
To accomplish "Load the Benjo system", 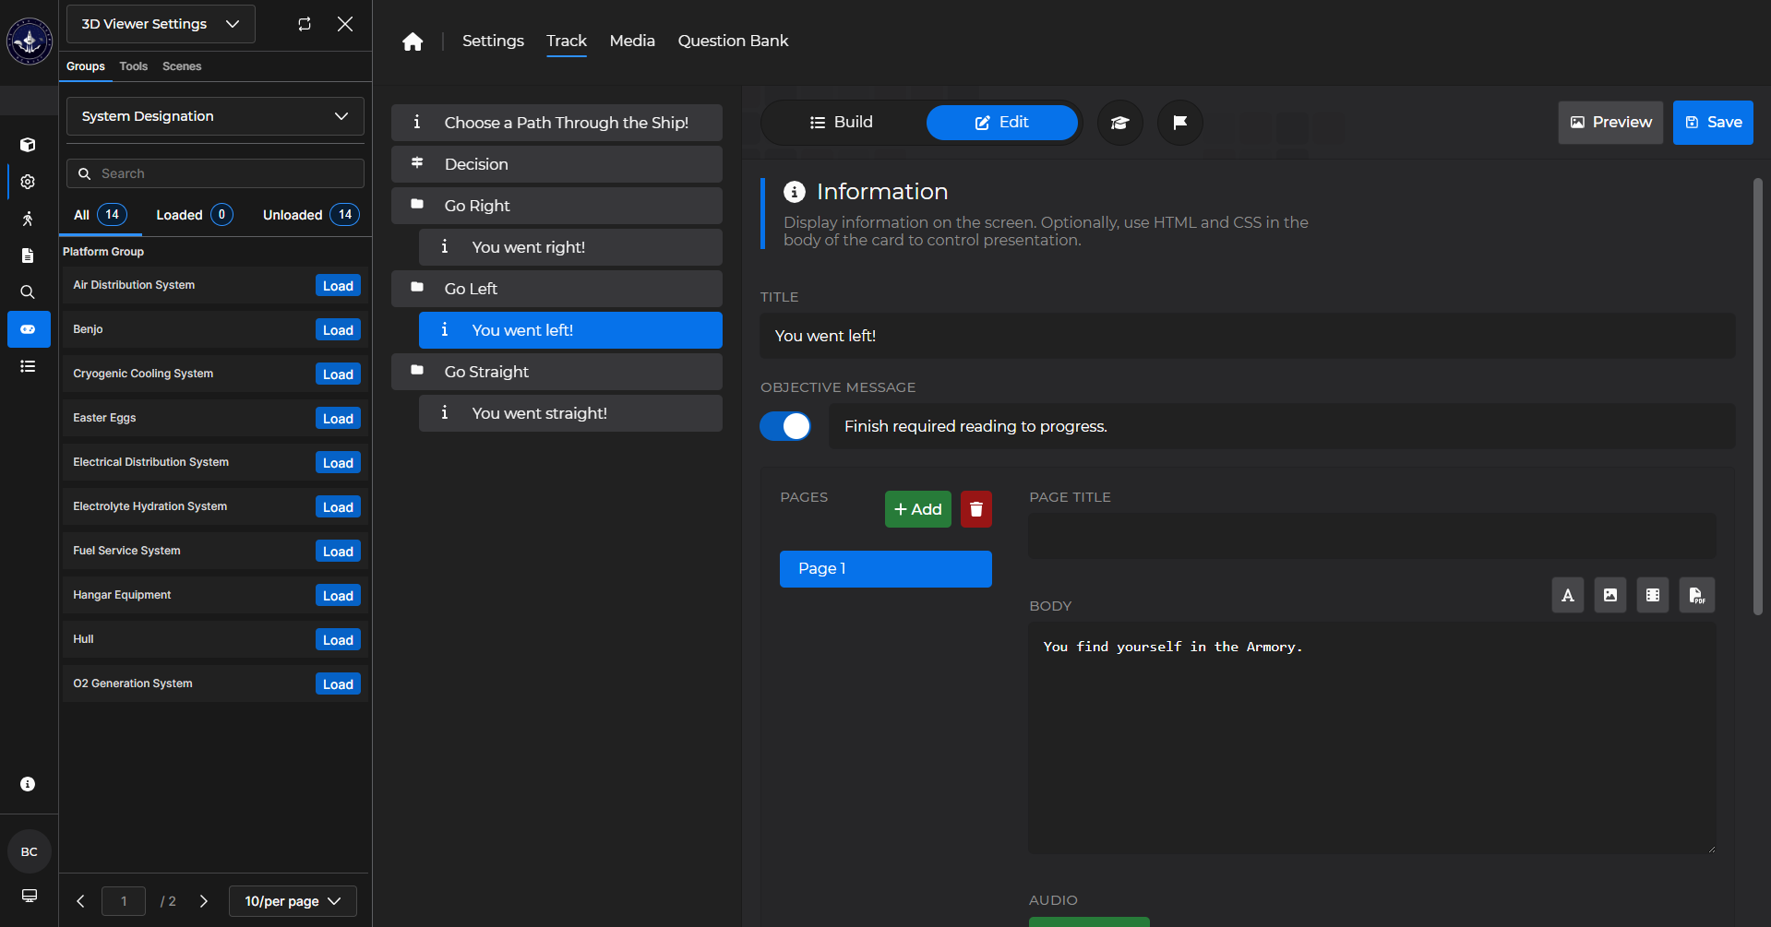I will coord(338,330).
